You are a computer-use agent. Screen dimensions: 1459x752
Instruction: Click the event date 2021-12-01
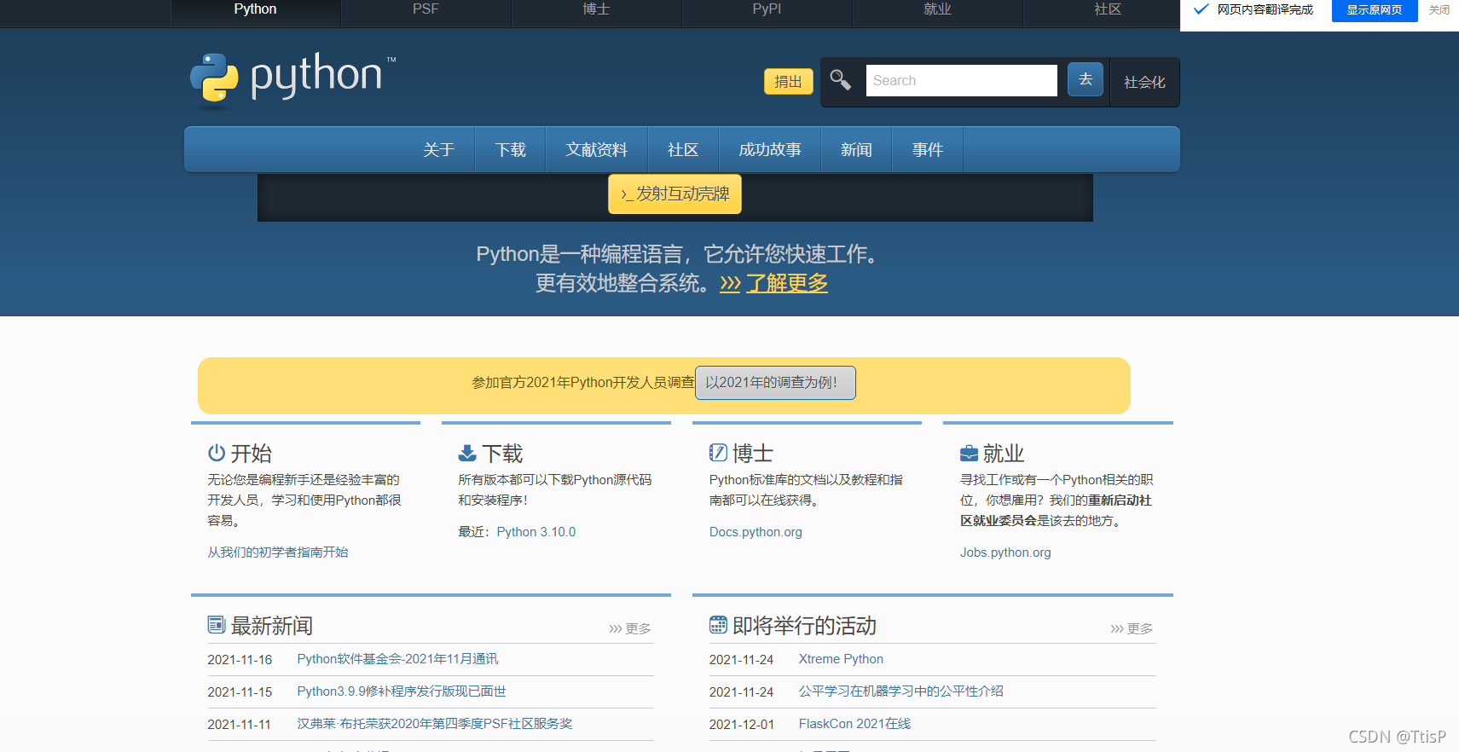pos(742,725)
